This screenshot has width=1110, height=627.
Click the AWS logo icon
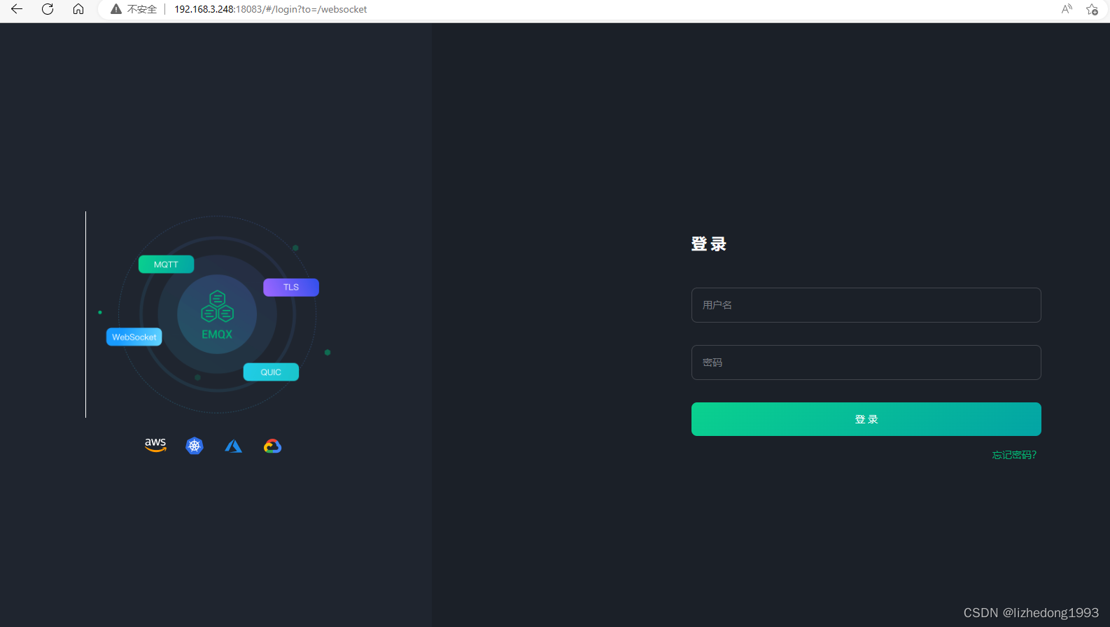[x=155, y=445]
